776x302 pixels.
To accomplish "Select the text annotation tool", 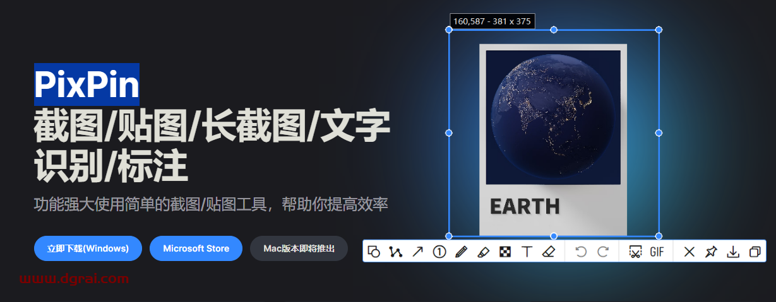I will pos(527,252).
